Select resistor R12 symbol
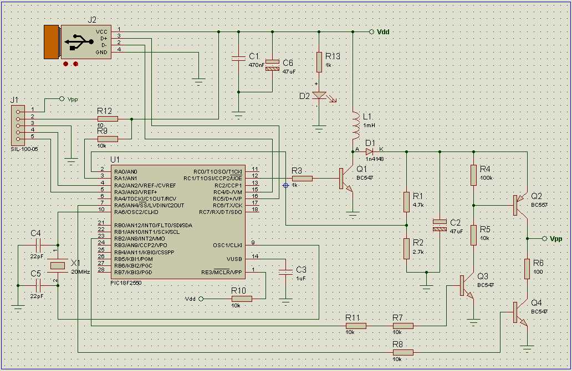This screenshot has width=572, height=371. pos(108,119)
